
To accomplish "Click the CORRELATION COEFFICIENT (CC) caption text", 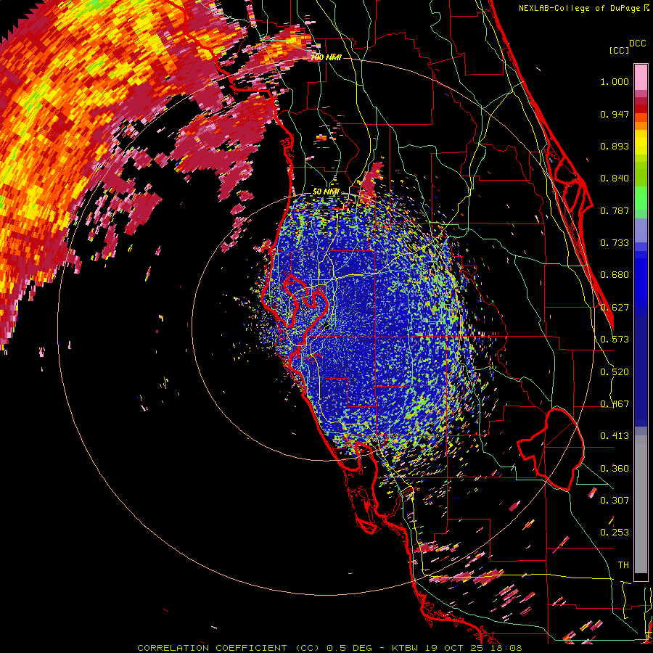I will coord(228,648).
